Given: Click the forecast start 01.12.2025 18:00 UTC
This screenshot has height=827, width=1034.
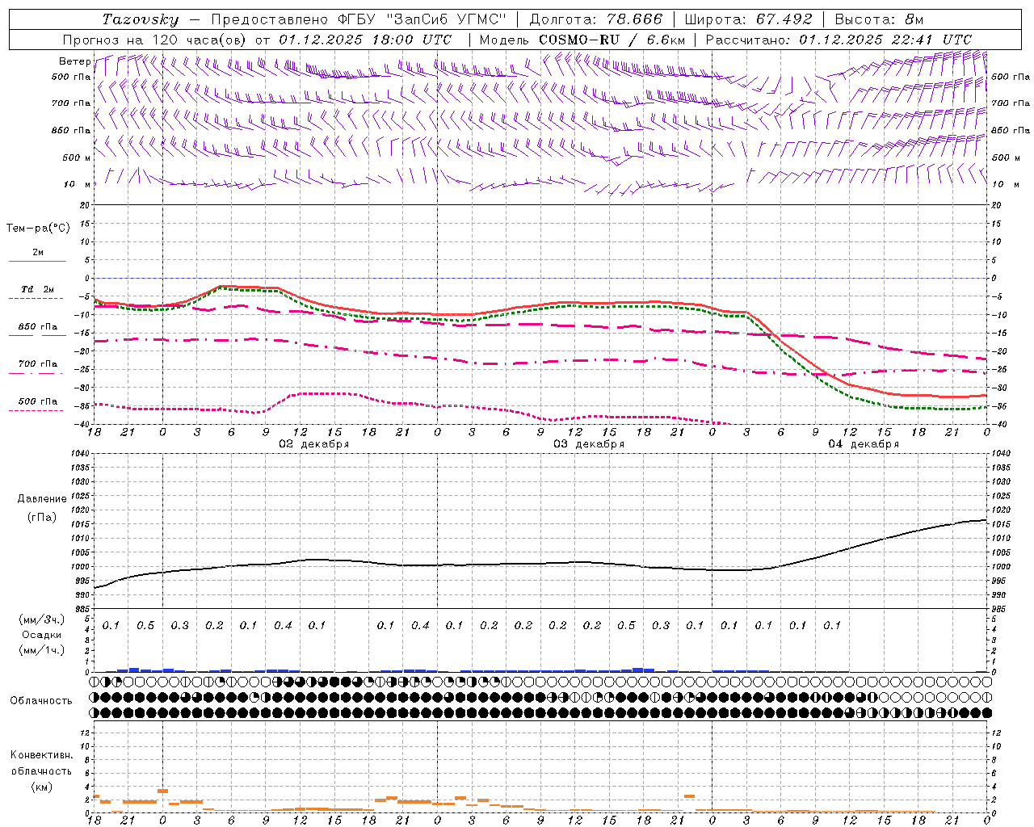Looking at the screenshot, I should point(365,40).
